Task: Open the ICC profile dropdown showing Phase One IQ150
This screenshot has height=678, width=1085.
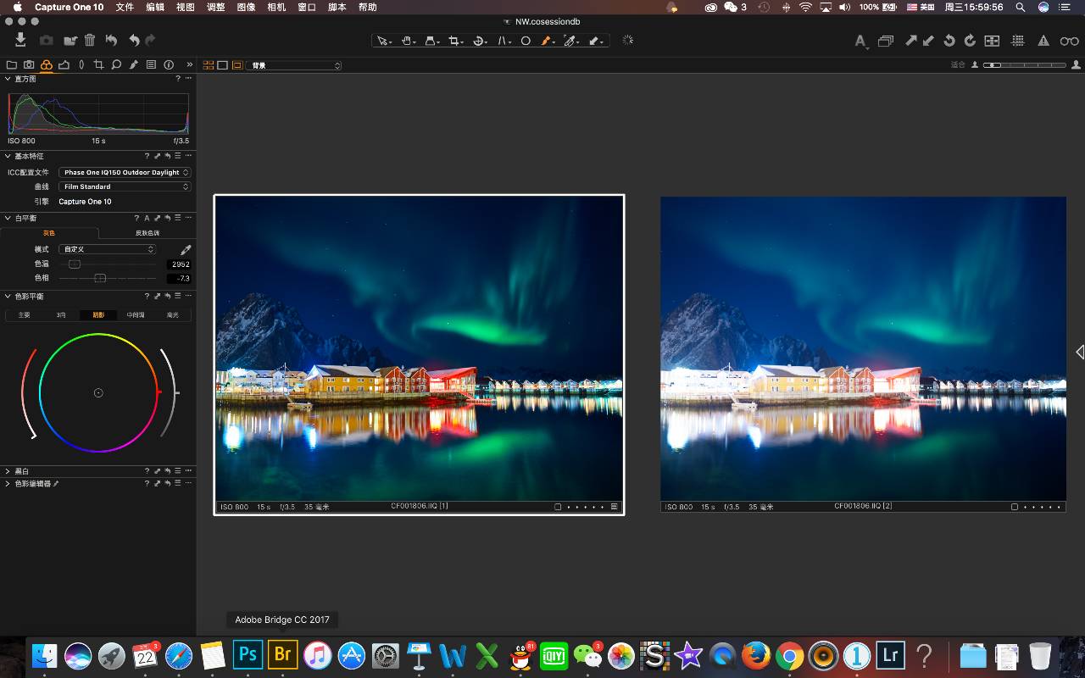Action: click(x=125, y=172)
